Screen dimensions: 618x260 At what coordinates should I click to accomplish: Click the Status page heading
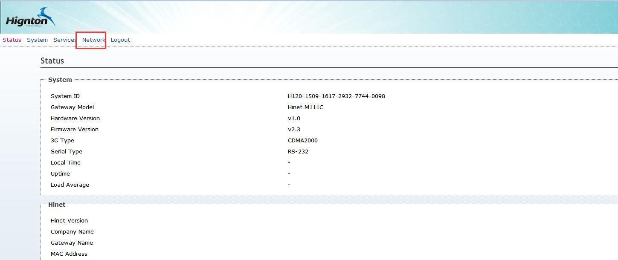52,61
